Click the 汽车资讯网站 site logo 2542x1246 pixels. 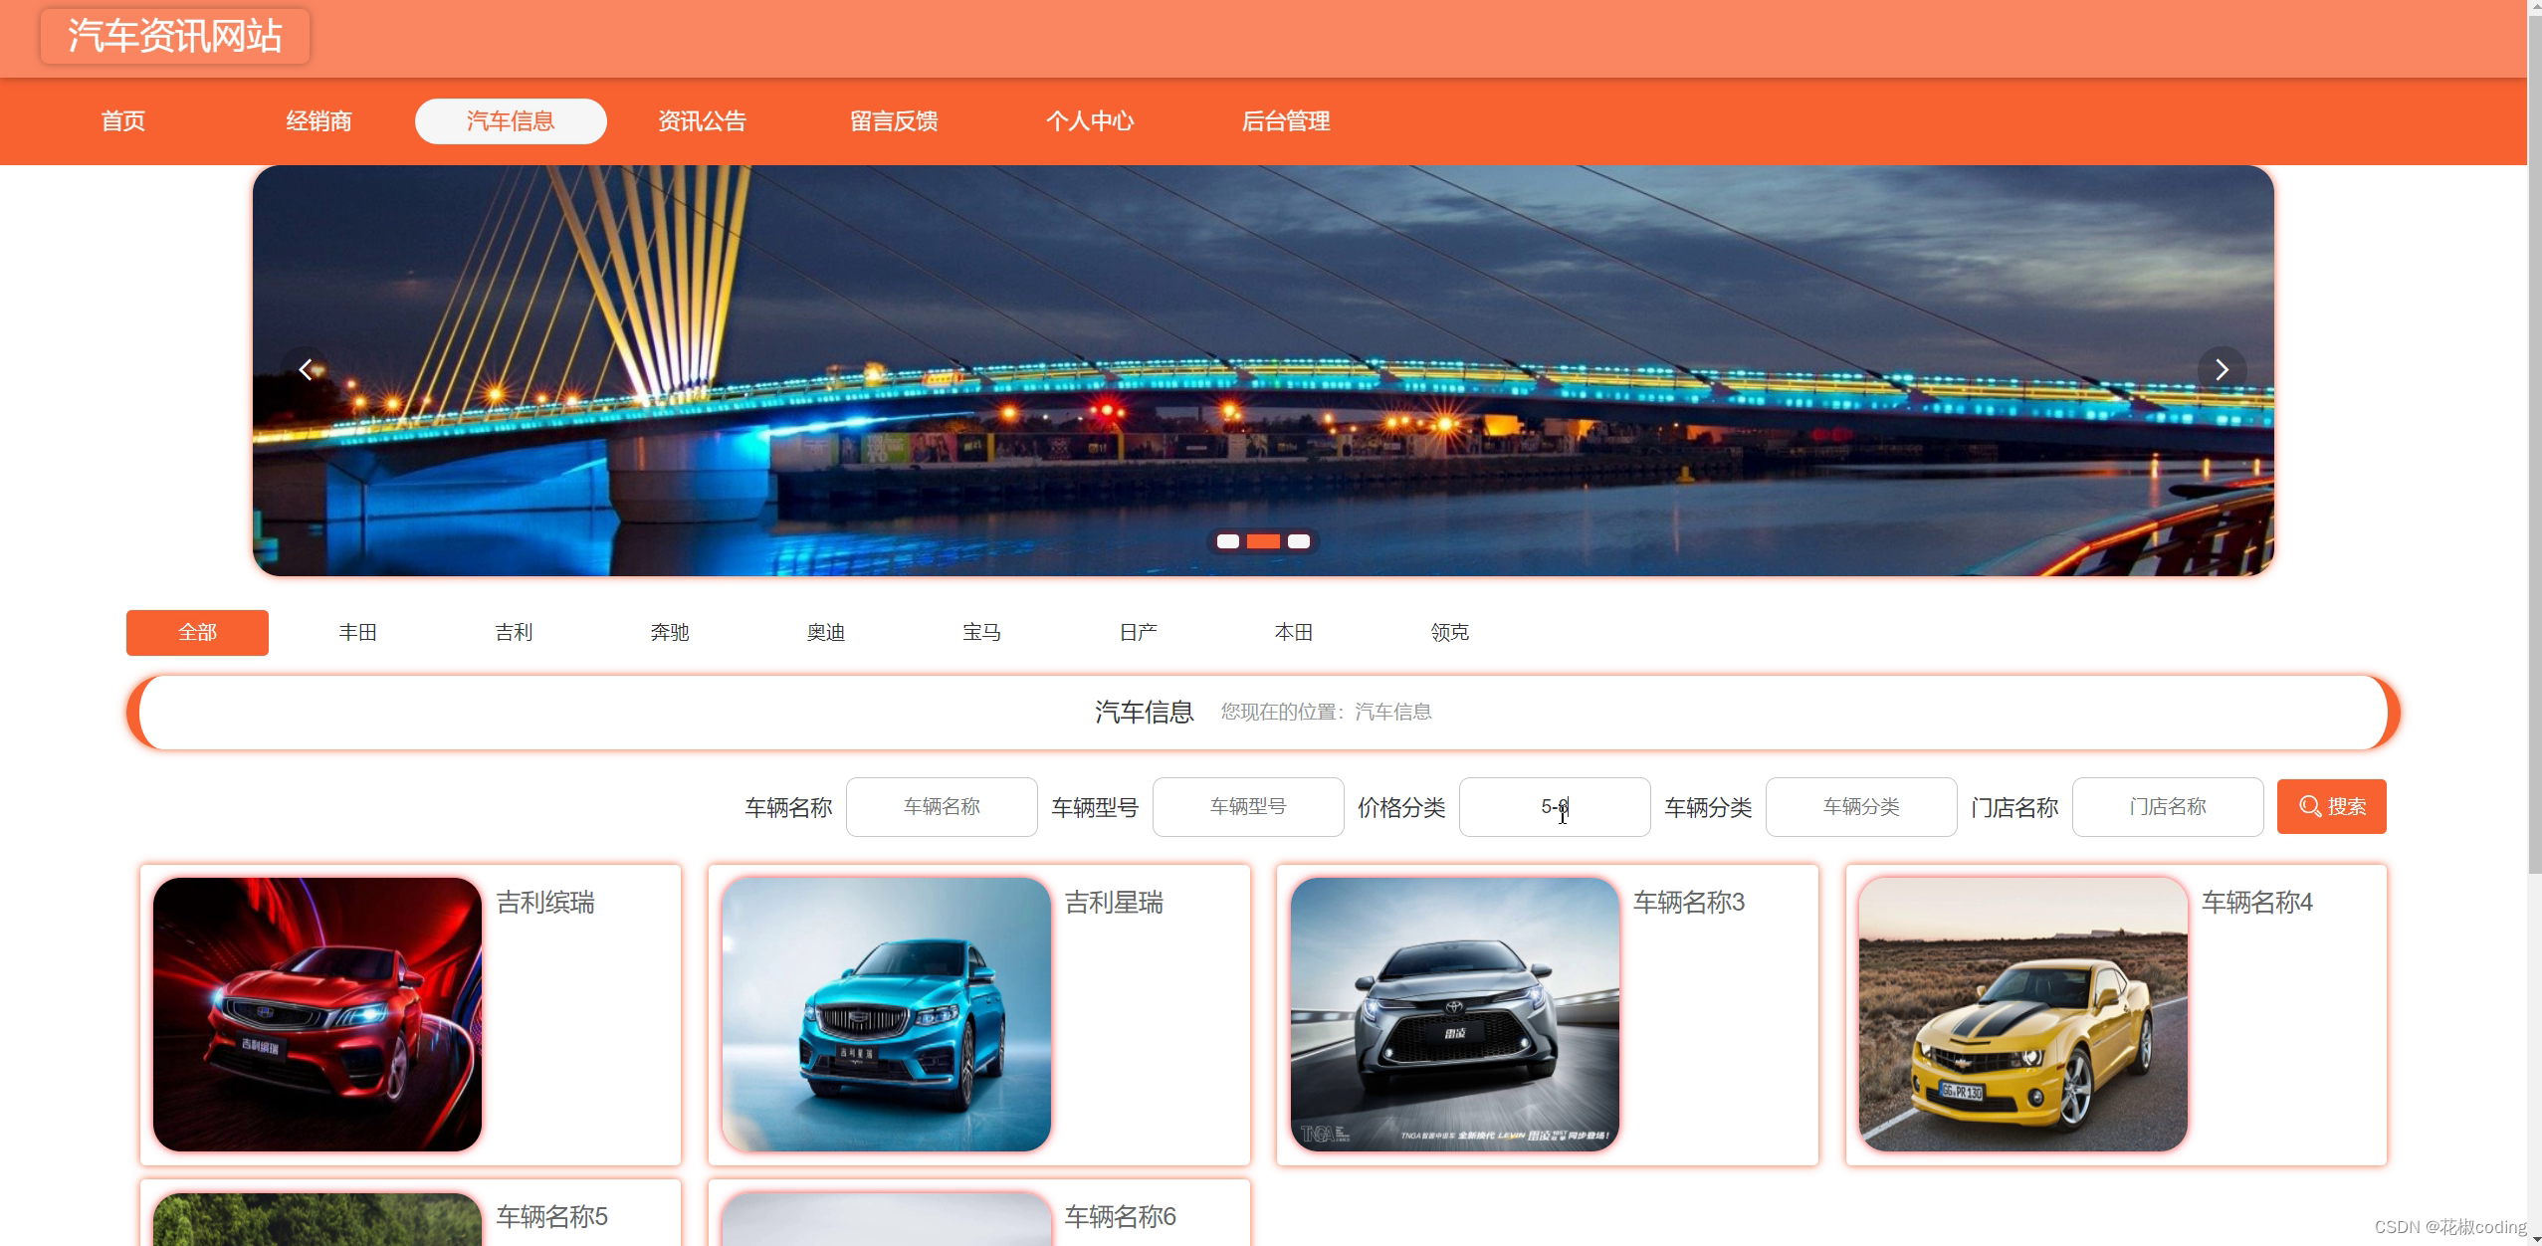pyautogui.click(x=175, y=36)
